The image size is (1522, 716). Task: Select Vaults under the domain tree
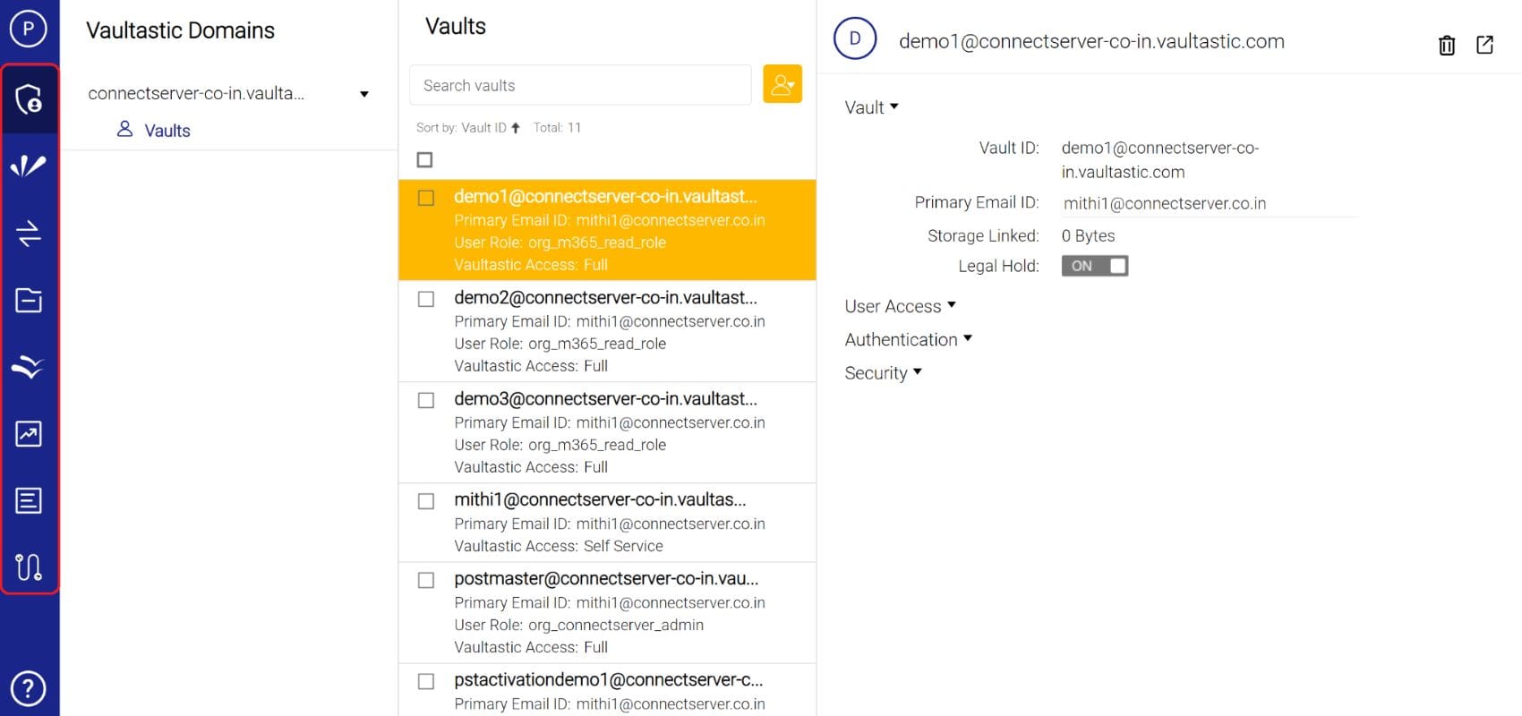point(167,131)
